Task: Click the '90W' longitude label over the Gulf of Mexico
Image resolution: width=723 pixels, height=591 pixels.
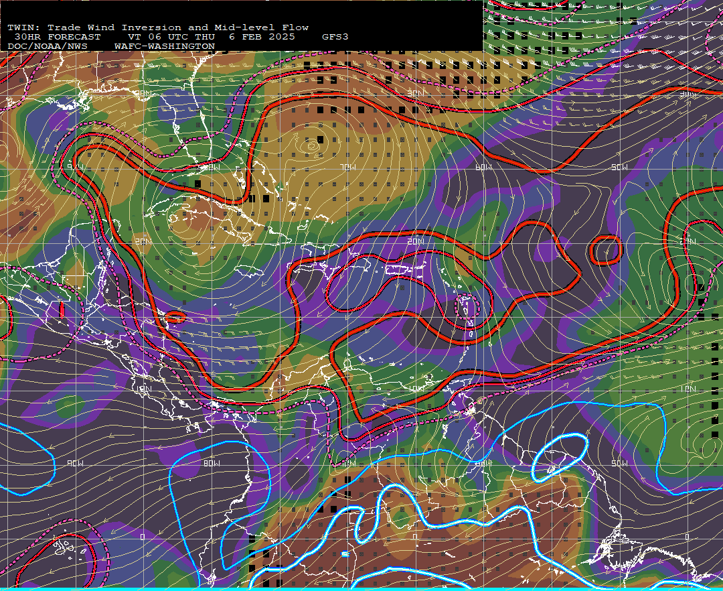Action: [x=76, y=167]
